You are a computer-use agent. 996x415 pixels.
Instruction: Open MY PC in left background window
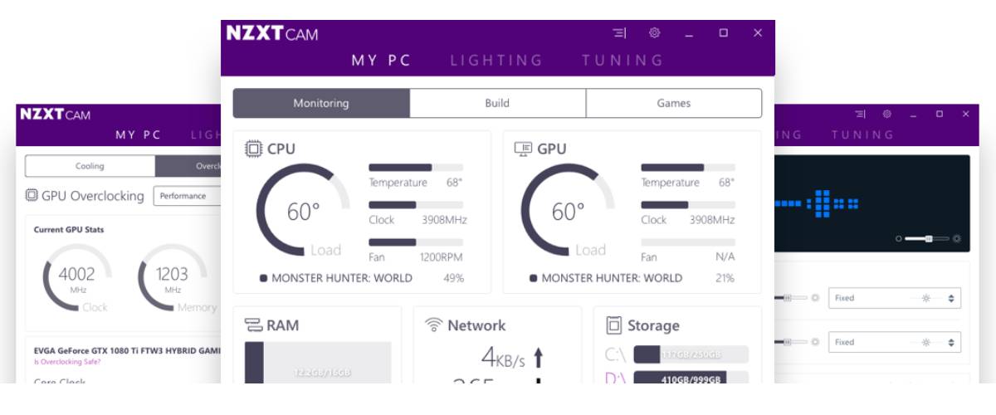pos(138,135)
